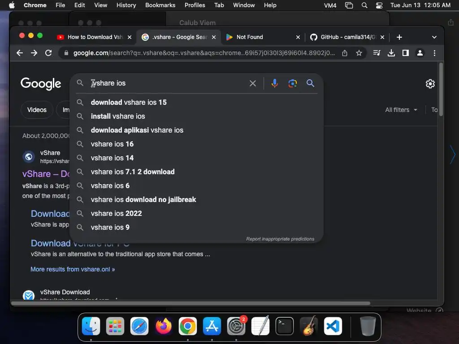Image resolution: width=459 pixels, height=344 pixels.
Task: Open Google quick settings gear
Action: pyautogui.click(x=430, y=84)
